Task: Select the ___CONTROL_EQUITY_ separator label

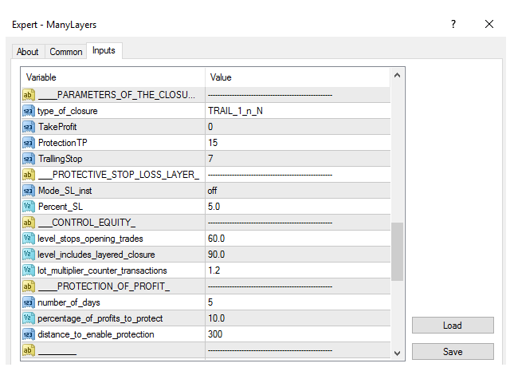Action: point(87,223)
